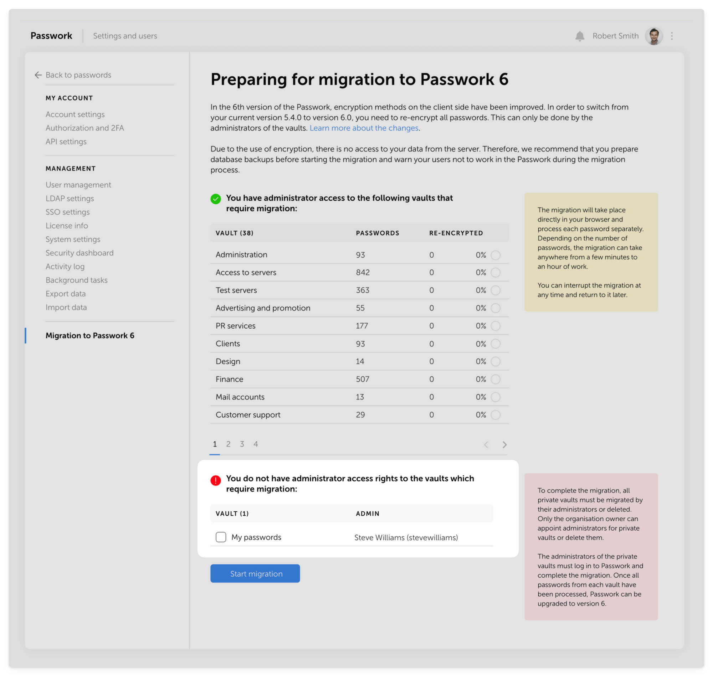Switch to Migration to Passwork 6

[90, 335]
